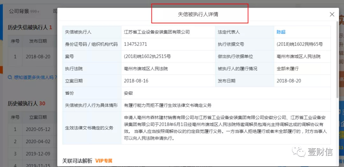Click the VIP专属 badge
Image resolution: width=344 pixels, height=167 pixels.
104,161
